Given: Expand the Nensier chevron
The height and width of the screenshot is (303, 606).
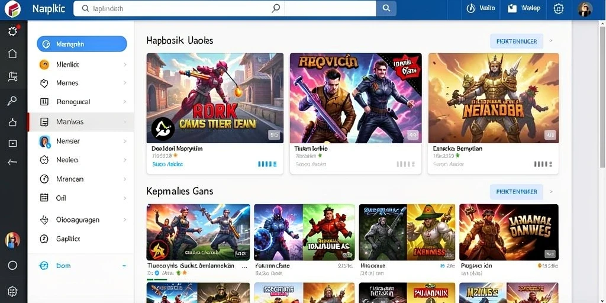Looking at the screenshot, I should [125, 141].
